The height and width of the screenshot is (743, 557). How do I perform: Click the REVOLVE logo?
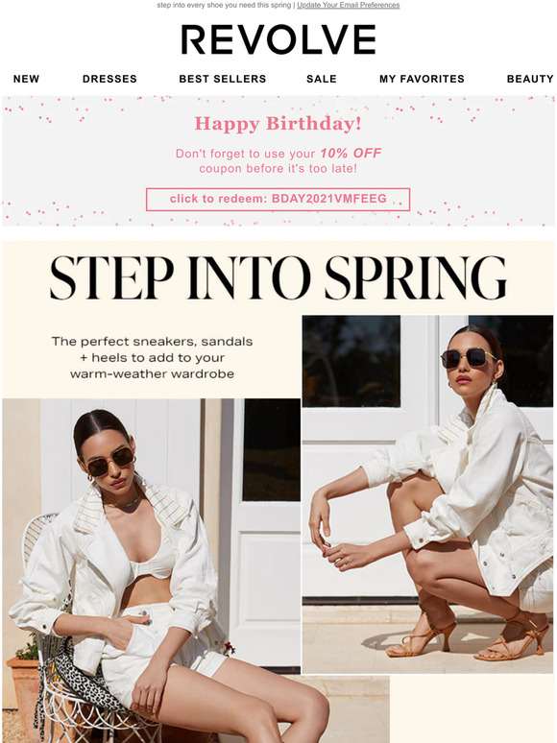(x=278, y=39)
